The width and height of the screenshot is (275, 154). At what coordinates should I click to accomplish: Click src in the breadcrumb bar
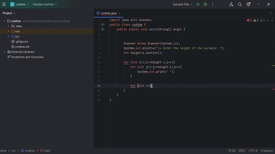coord(14,151)
